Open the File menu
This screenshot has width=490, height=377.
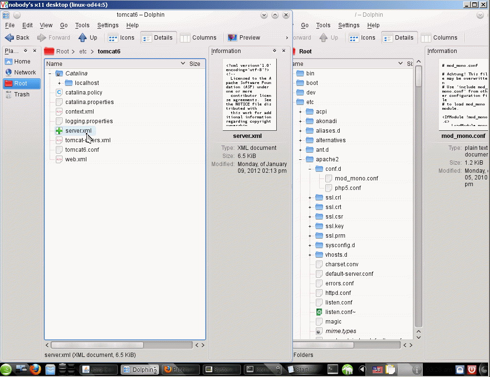(10, 25)
